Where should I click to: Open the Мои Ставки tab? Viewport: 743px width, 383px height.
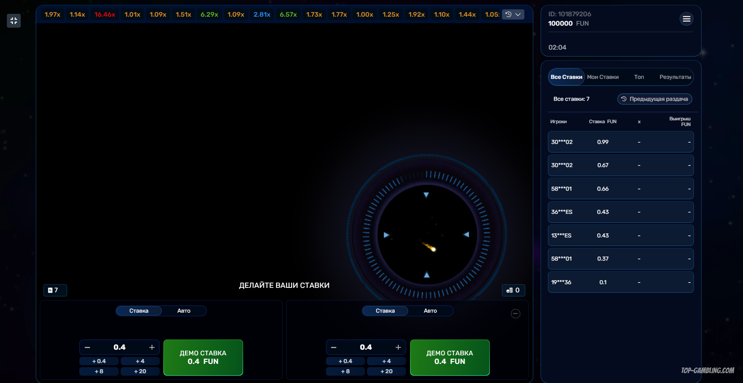(603, 77)
